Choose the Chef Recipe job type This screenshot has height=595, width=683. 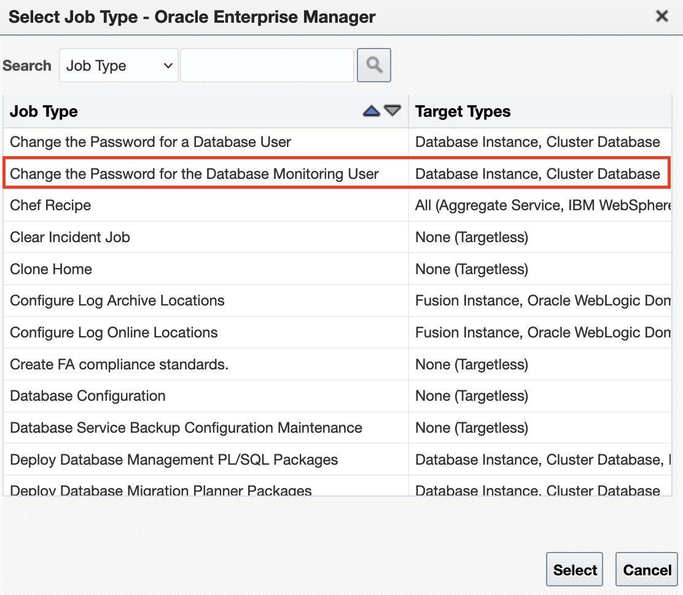(50, 205)
